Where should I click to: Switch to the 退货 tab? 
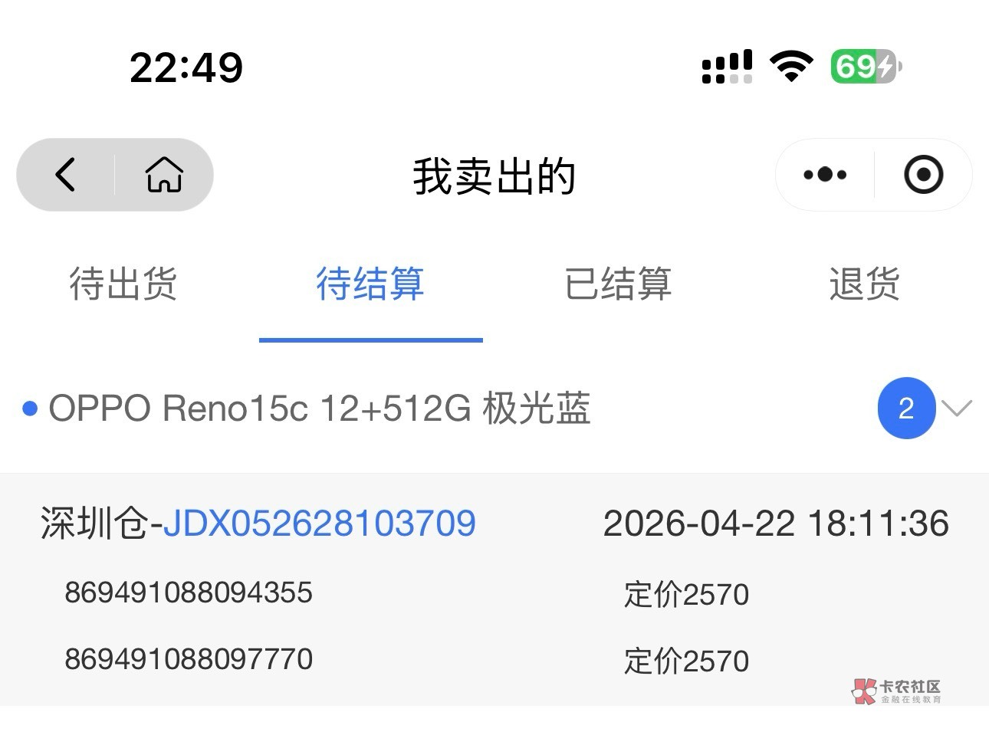coord(864,284)
